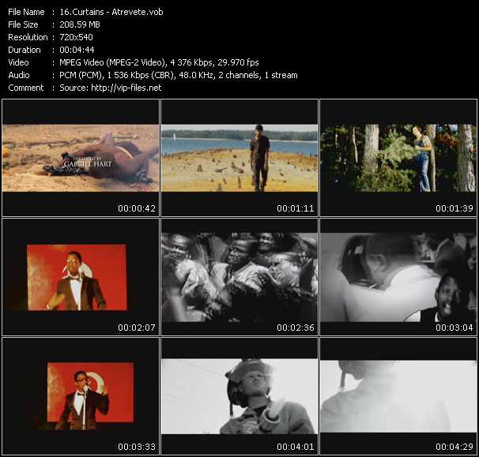Click the thumbnail at timestamp 00:03:04
Viewport: 479px width, 457px height.
398,277
